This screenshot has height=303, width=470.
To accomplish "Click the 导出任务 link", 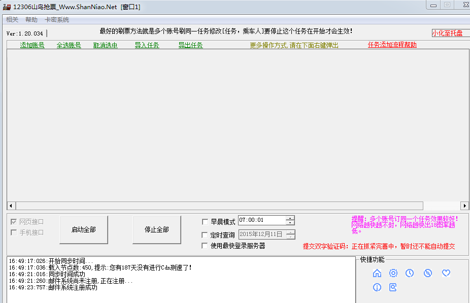I will 191,45.
